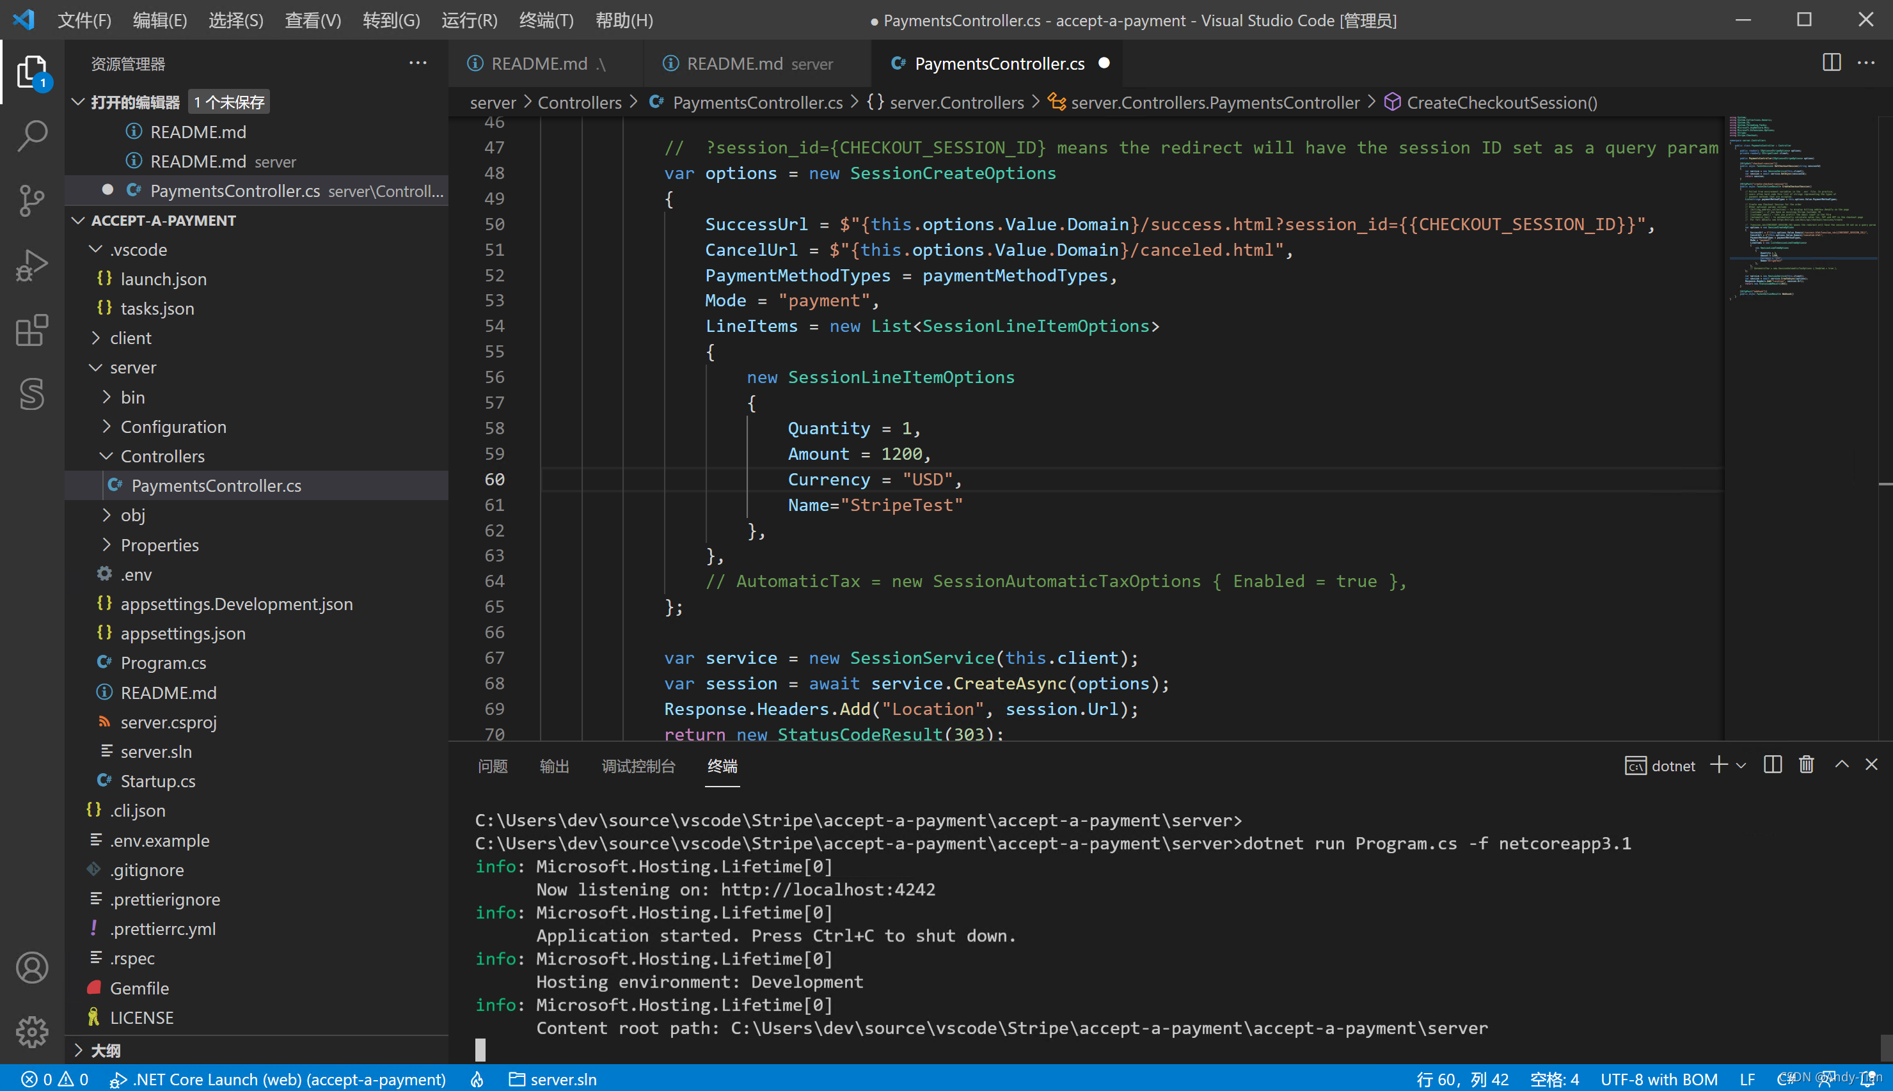Open the Extensions view

[32, 330]
